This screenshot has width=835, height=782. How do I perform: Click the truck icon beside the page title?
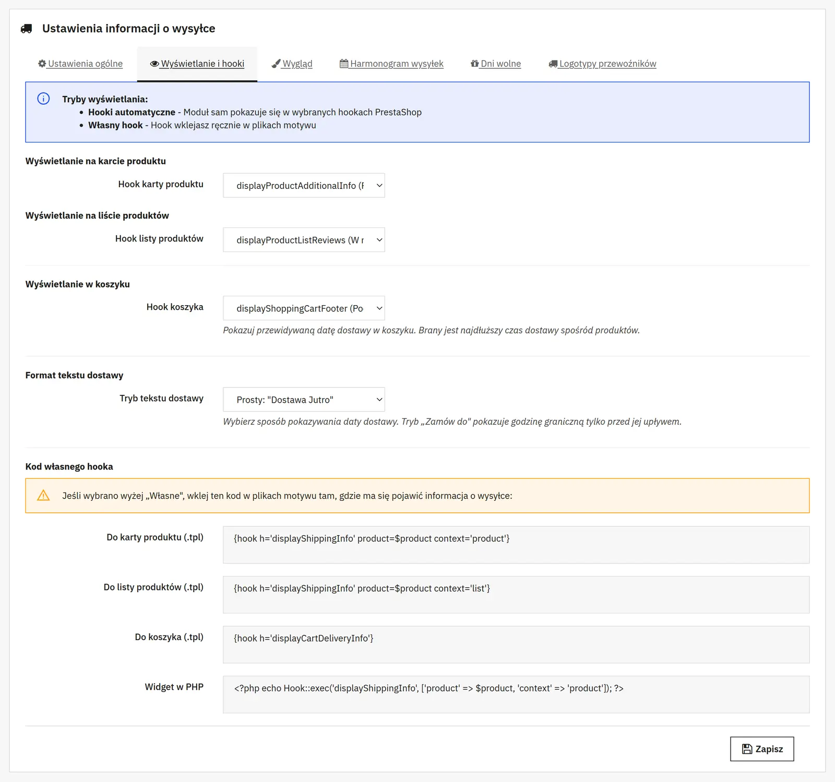click(x=26, y=29)
